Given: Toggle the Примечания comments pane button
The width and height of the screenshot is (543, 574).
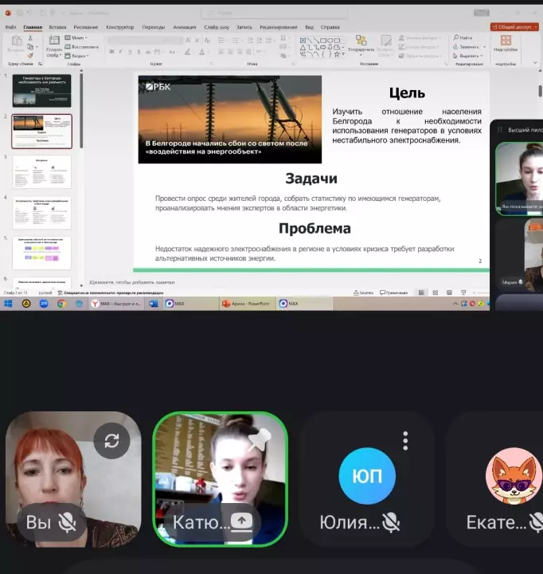Looking at the screenshot, I should pos(393,293).
